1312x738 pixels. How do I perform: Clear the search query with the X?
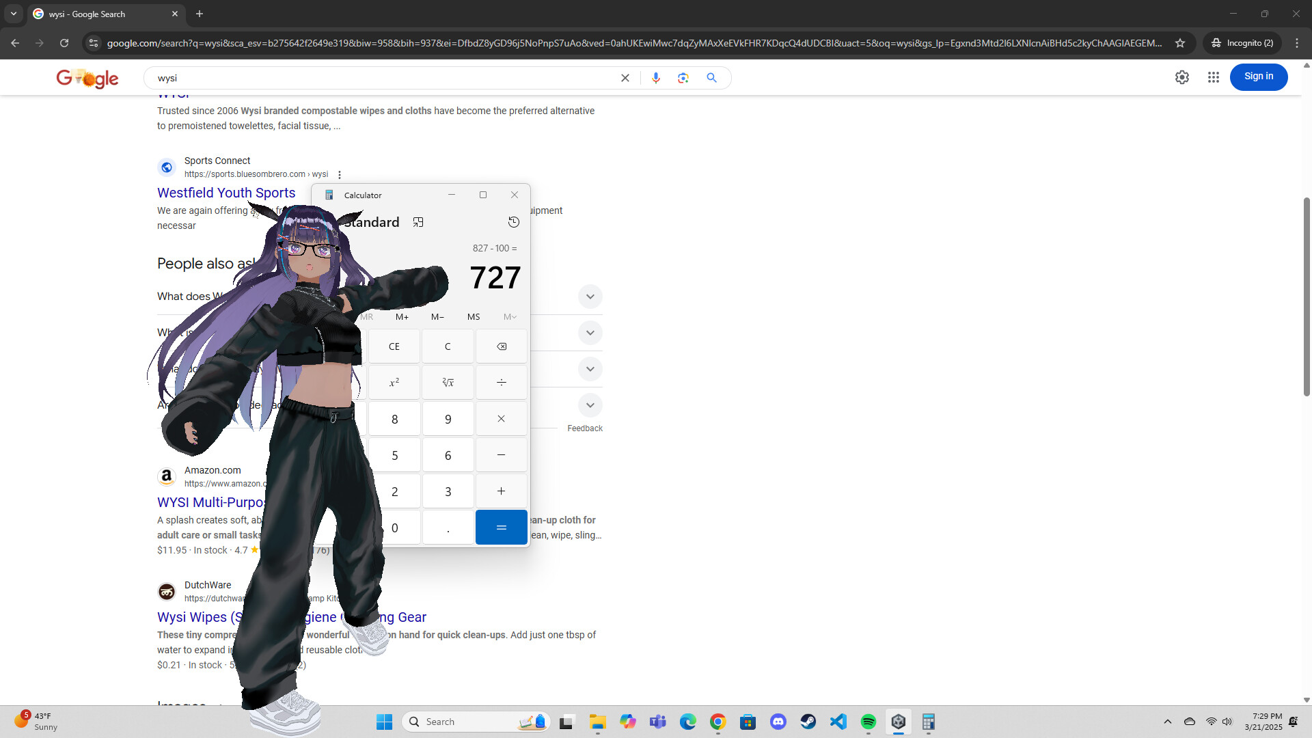click(x=624, y=77)
